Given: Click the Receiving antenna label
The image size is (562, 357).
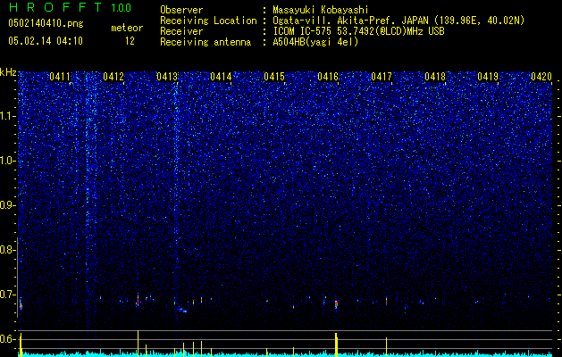Looking at the screenshot, I should tap(206, 42).
